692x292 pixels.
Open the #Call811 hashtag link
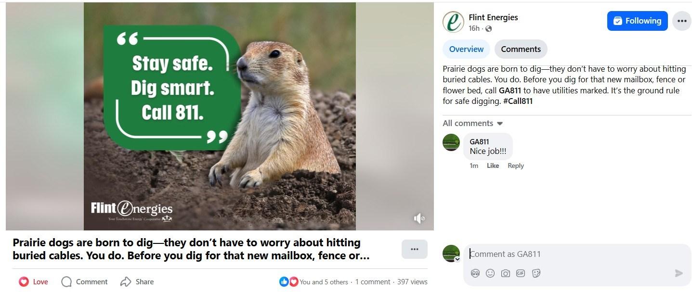518,101
